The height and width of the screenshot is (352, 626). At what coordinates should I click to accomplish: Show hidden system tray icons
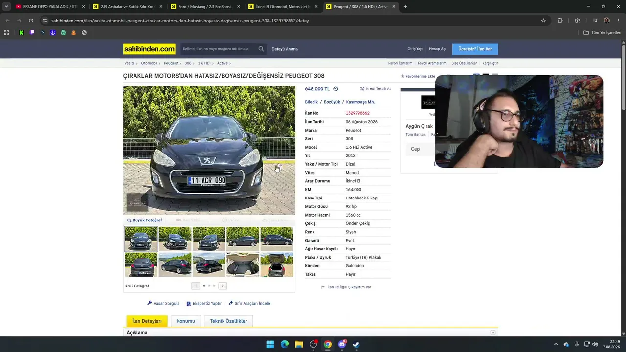(556, 344)
